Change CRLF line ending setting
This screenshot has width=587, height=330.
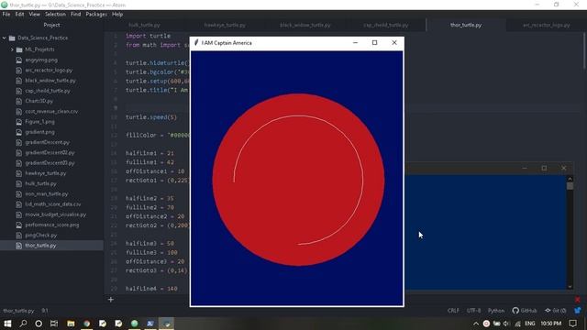[453, 311]
